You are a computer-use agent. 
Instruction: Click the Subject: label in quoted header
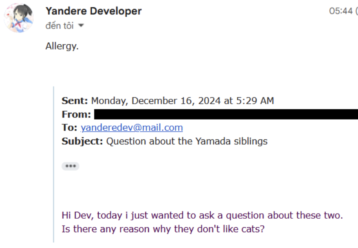point(82,141)
